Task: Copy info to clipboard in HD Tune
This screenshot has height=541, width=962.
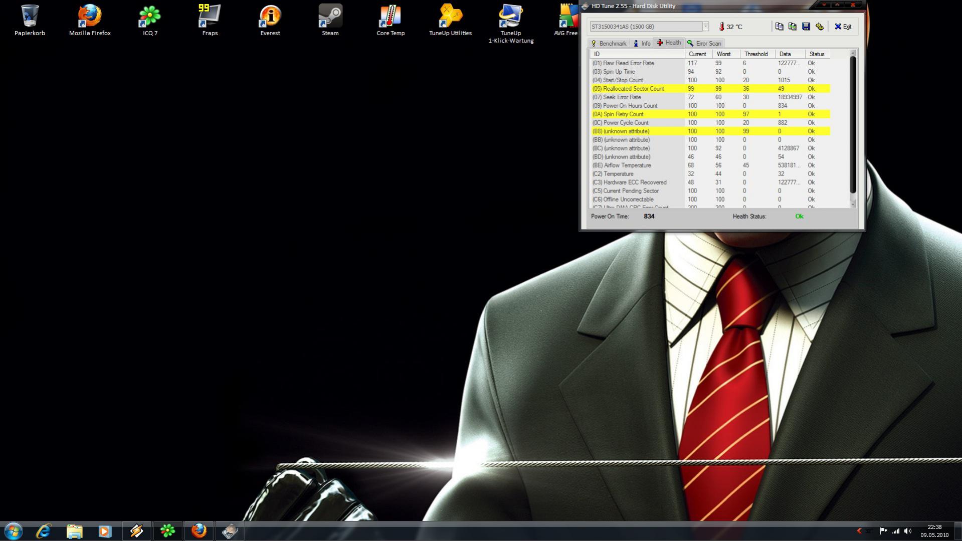Action: (x=779, y=27)
